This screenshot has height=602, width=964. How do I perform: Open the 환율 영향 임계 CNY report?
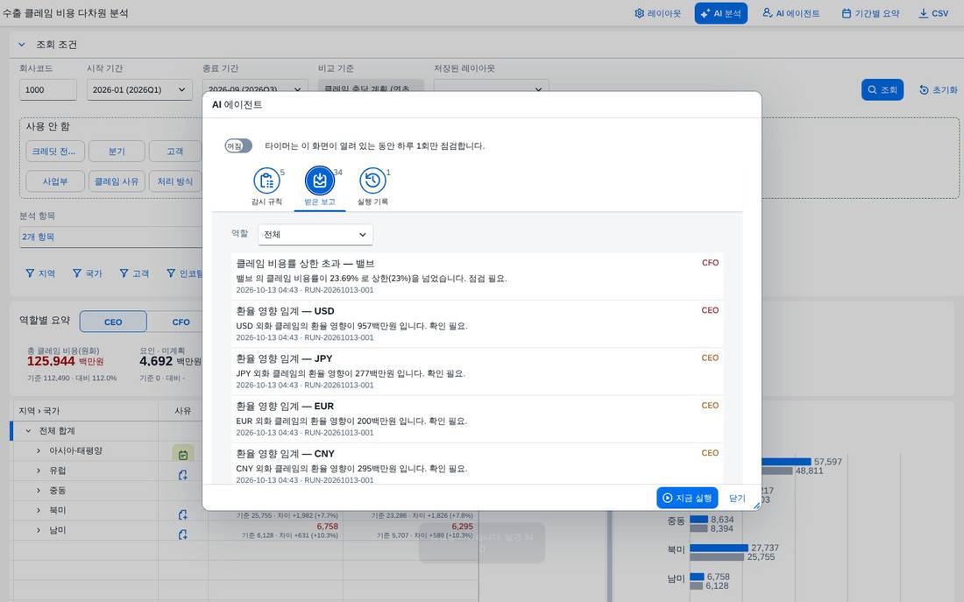click(x=477, y=464)
